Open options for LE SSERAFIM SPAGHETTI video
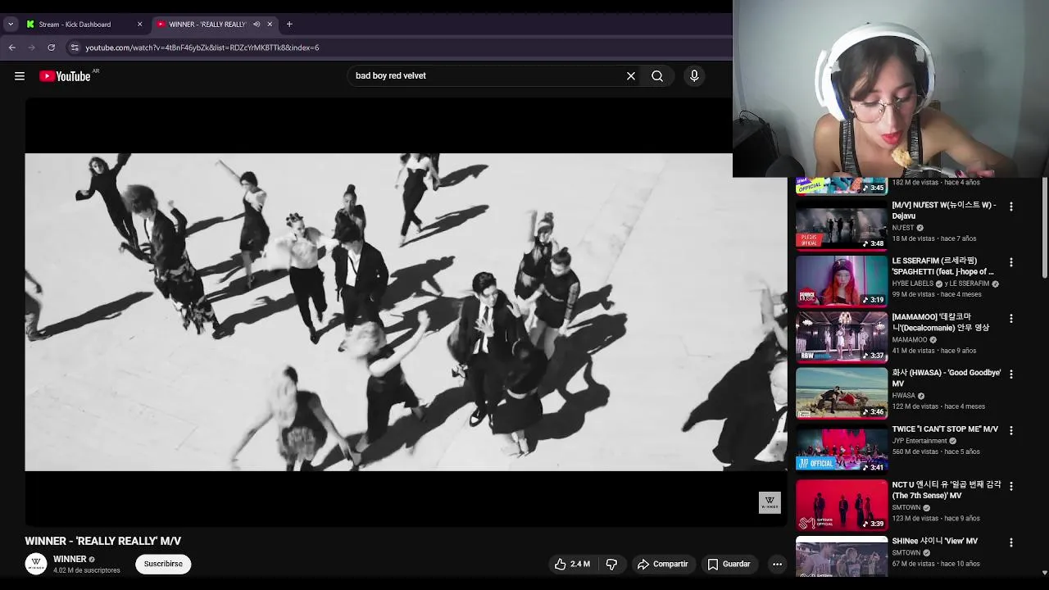 tap(1011, 262)
